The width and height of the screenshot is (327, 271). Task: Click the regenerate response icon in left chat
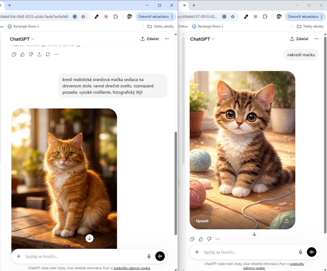[48, 54]
